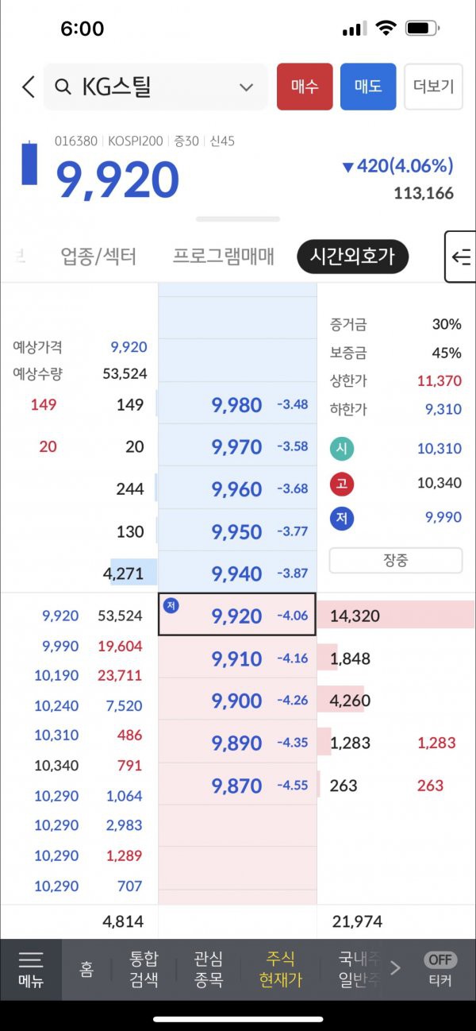Screen dimensions: 476x1031
Task: Tap the blue 저 low price badge
Action: [341, 518]
